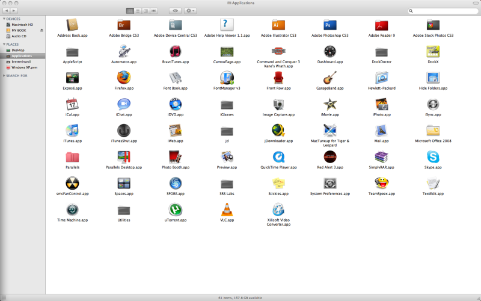Select the iTunes.app icon

click(72, 130)
